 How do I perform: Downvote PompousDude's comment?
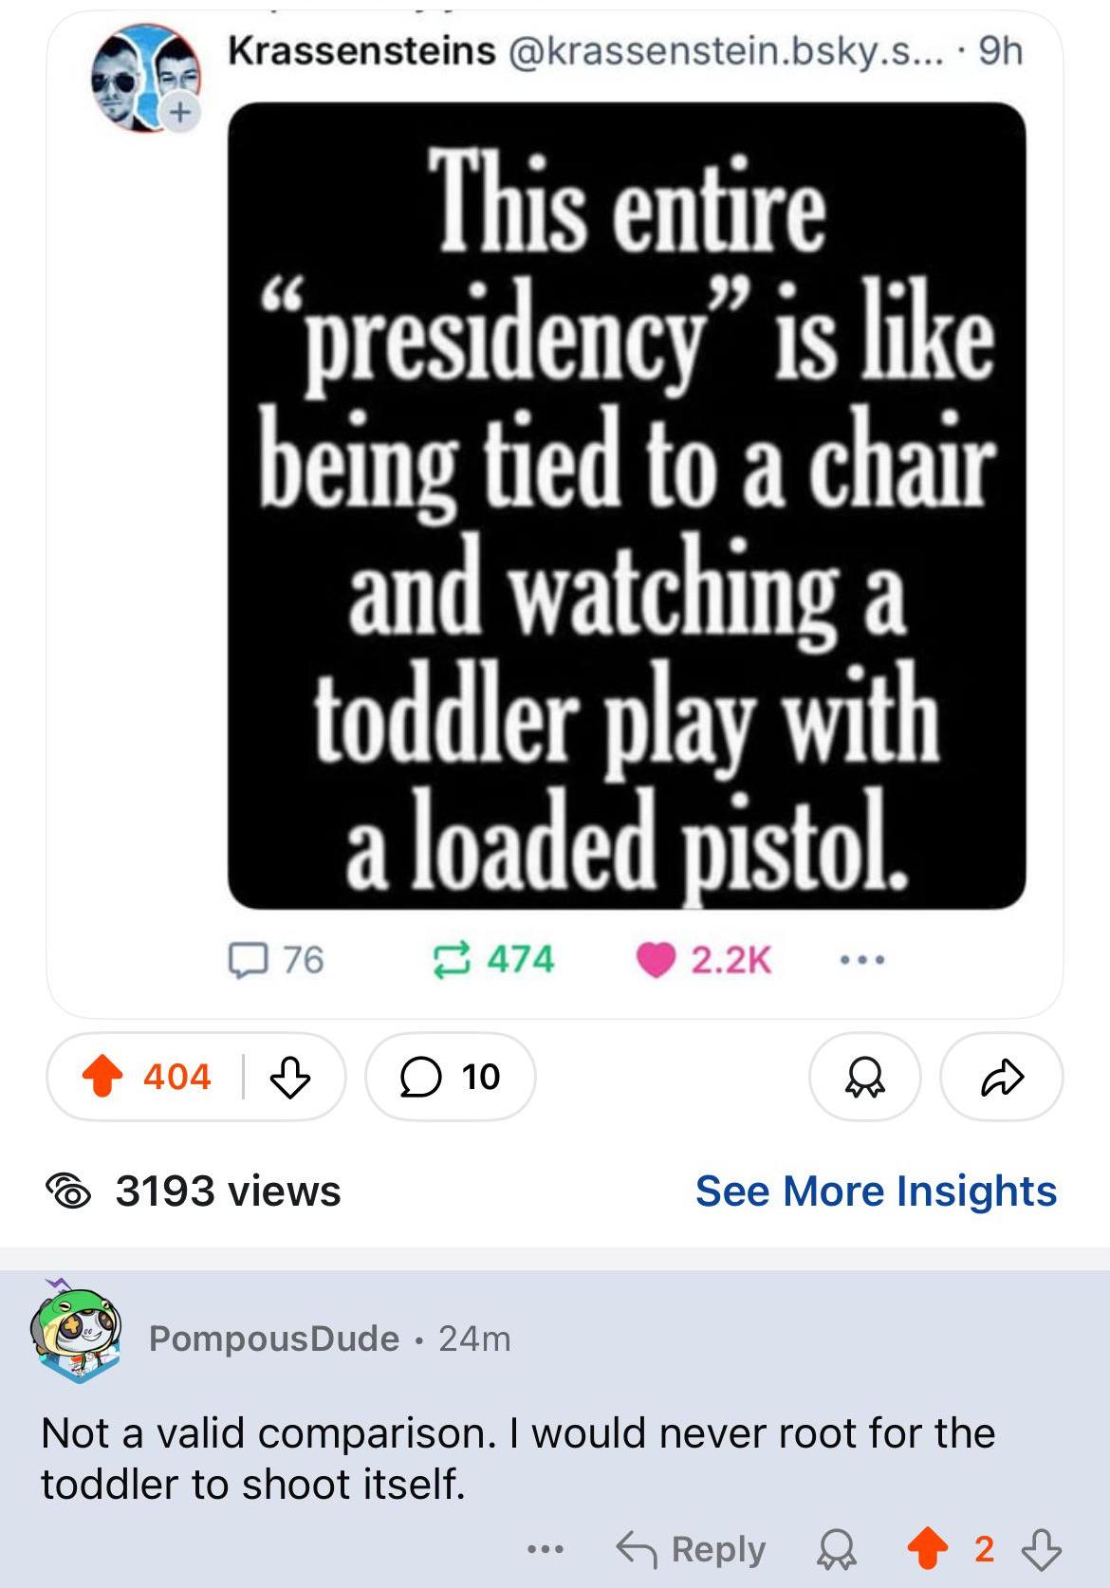pos(1041,1549)
